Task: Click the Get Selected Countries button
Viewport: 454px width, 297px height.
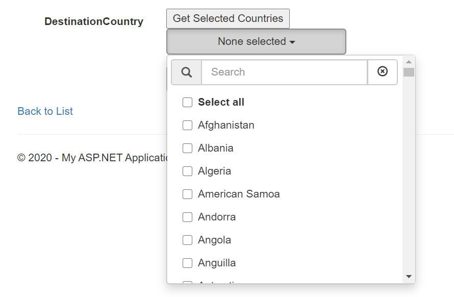Action: tap(228, 18)
